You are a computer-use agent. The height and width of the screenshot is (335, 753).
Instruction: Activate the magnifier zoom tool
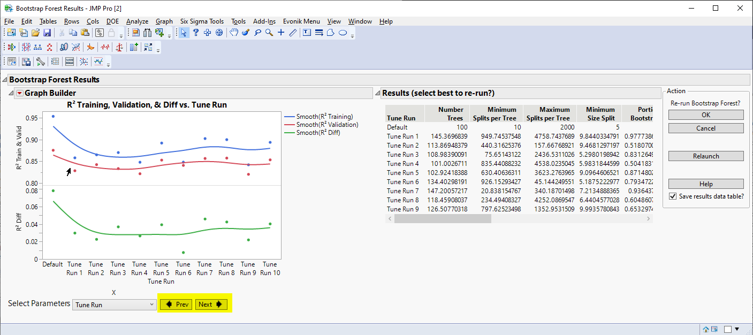pos(269,32)
